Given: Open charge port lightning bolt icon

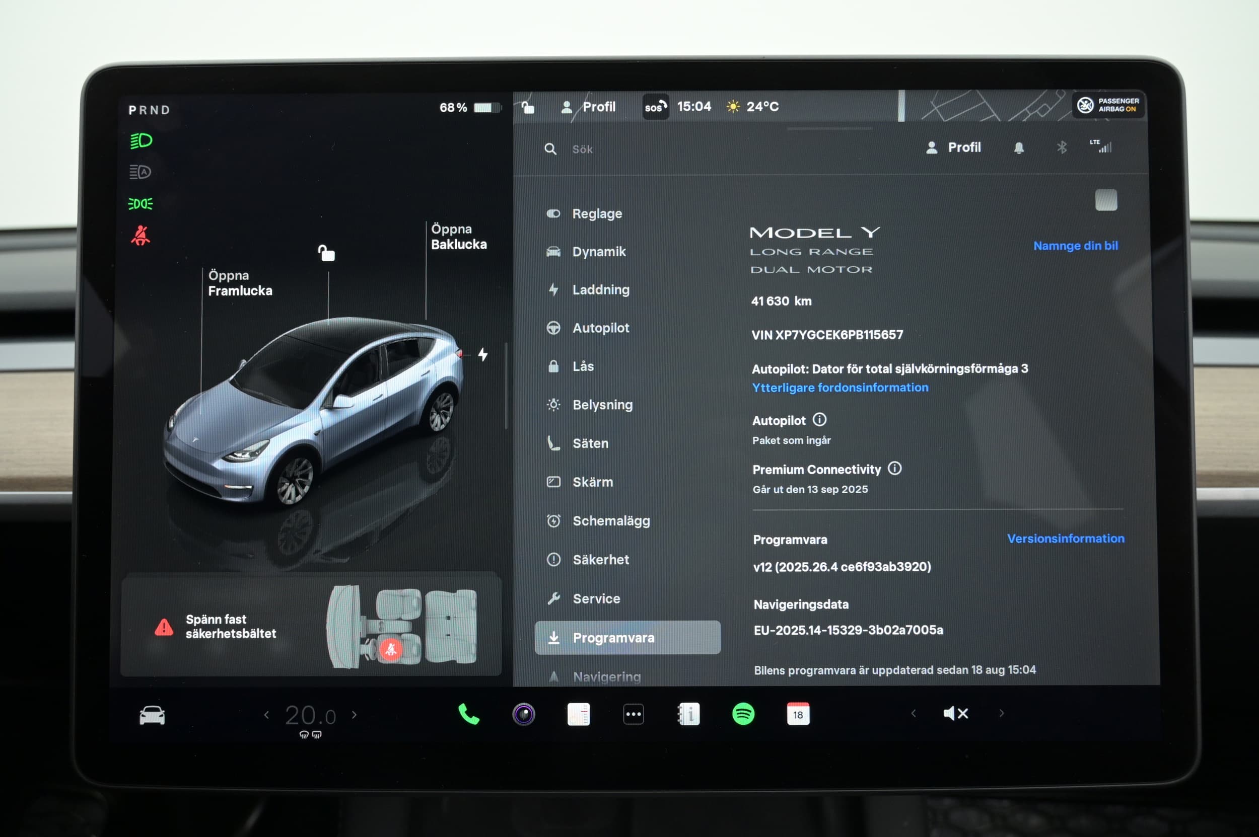Looking at the screenshot, I should tap(483, 354).
